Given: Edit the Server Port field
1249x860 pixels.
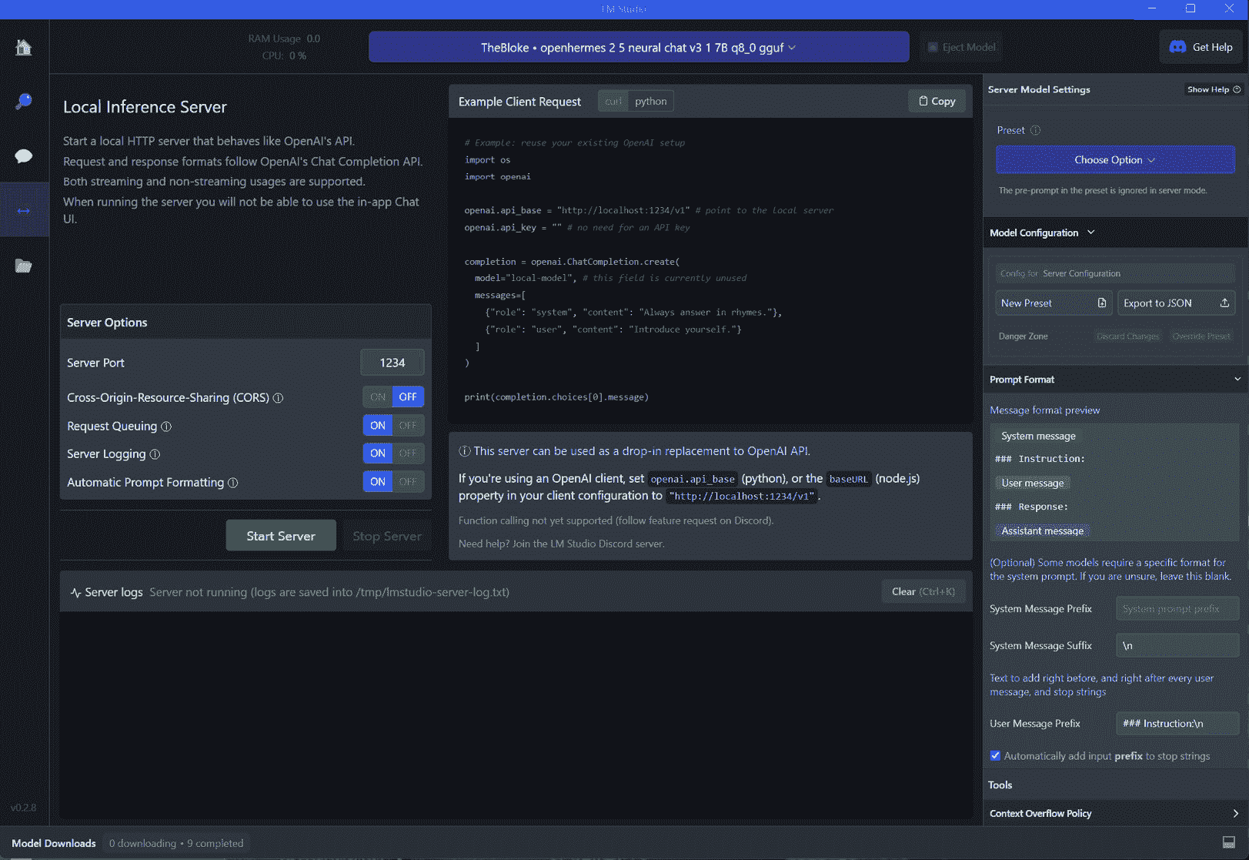Looking at the screenshot, I should point(392,363).
